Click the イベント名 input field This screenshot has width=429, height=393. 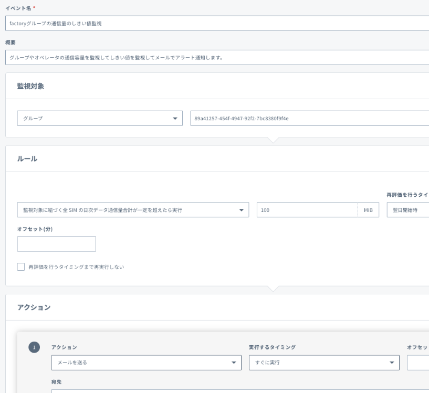click(215, 23)
